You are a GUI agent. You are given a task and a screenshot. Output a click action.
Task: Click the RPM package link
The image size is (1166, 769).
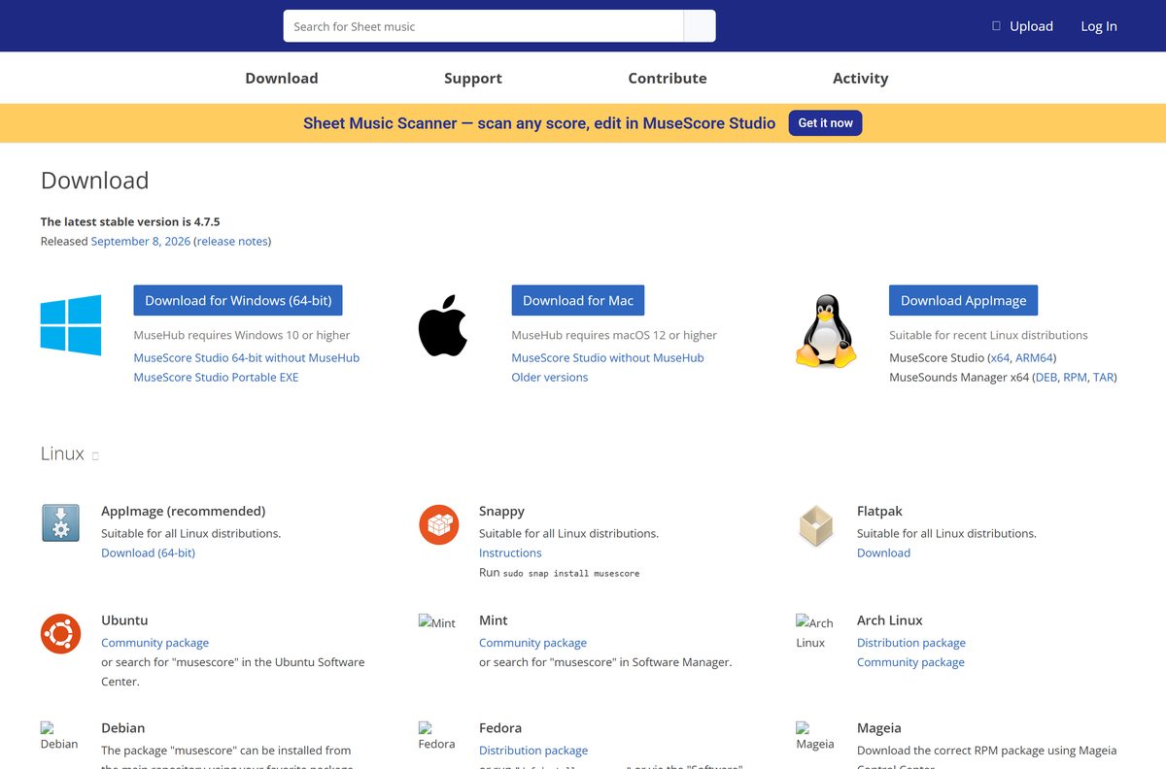tap(1075, 377)
